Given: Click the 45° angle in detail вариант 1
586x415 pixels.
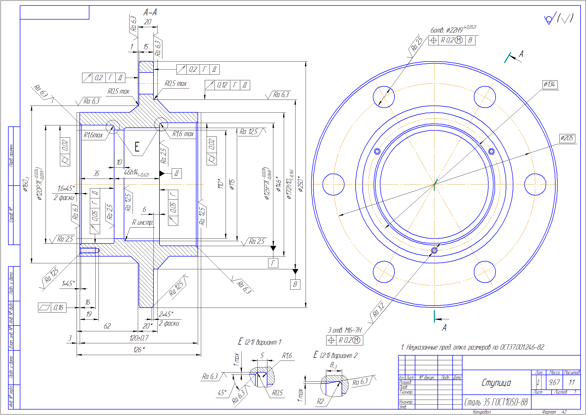Looking at the screenshot, I should coord(222,393).
